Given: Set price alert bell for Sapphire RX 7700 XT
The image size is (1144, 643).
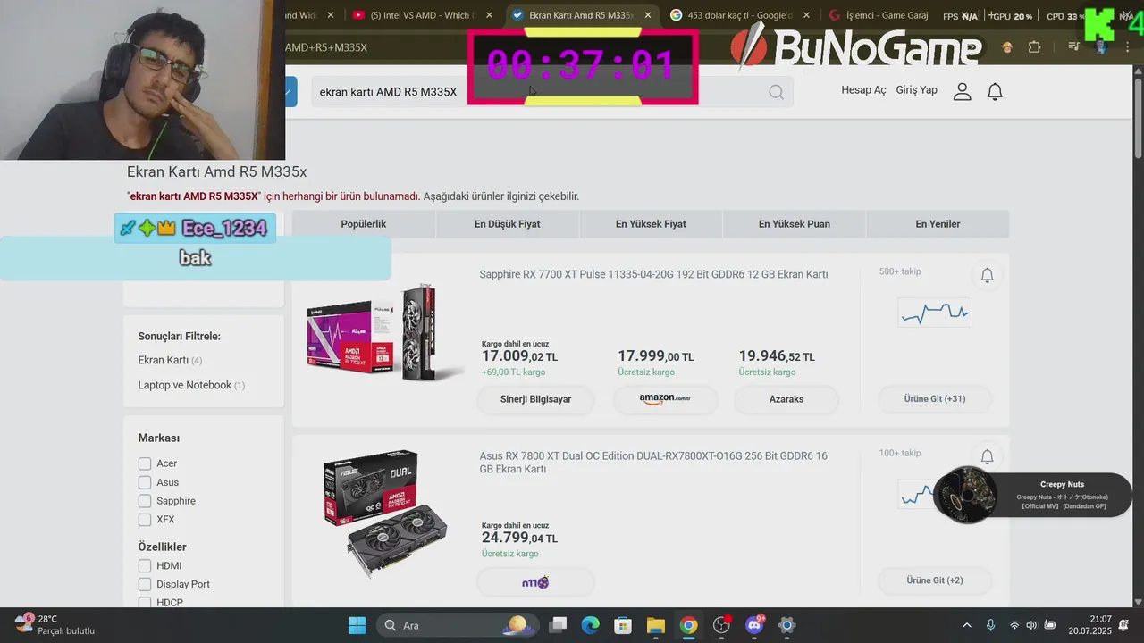Looking at the screenshot, I should point(987,275).
